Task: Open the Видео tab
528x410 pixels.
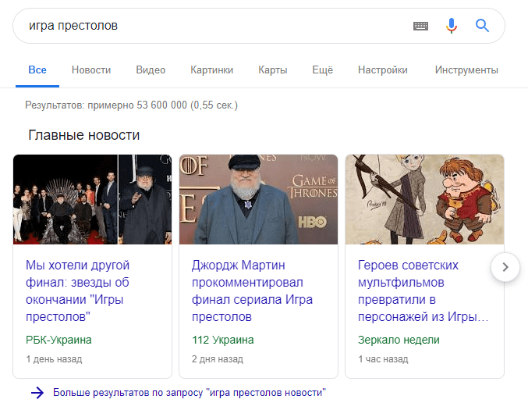Action: 151,70
